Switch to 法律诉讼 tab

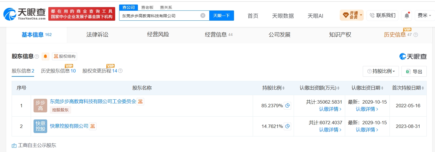98,35
